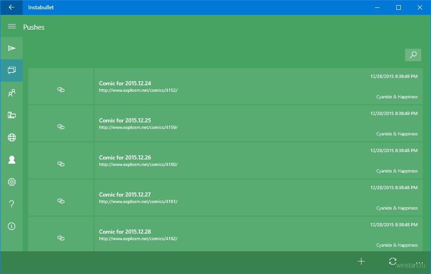Click Cyanide & Happiness on the 2015.12.28 push

coord(397,245)
